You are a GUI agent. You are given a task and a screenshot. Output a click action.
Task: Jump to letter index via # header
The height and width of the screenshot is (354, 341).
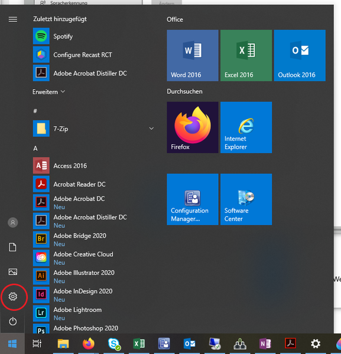pyautogui.click(x=35, y=111)
